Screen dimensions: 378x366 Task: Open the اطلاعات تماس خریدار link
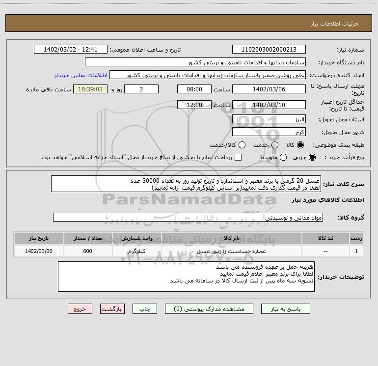(x=81, y=75)
